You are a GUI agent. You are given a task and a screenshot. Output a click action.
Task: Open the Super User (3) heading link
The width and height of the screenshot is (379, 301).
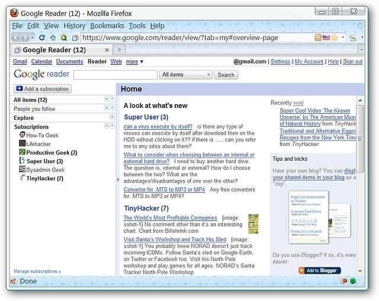(x=146, y=117)
